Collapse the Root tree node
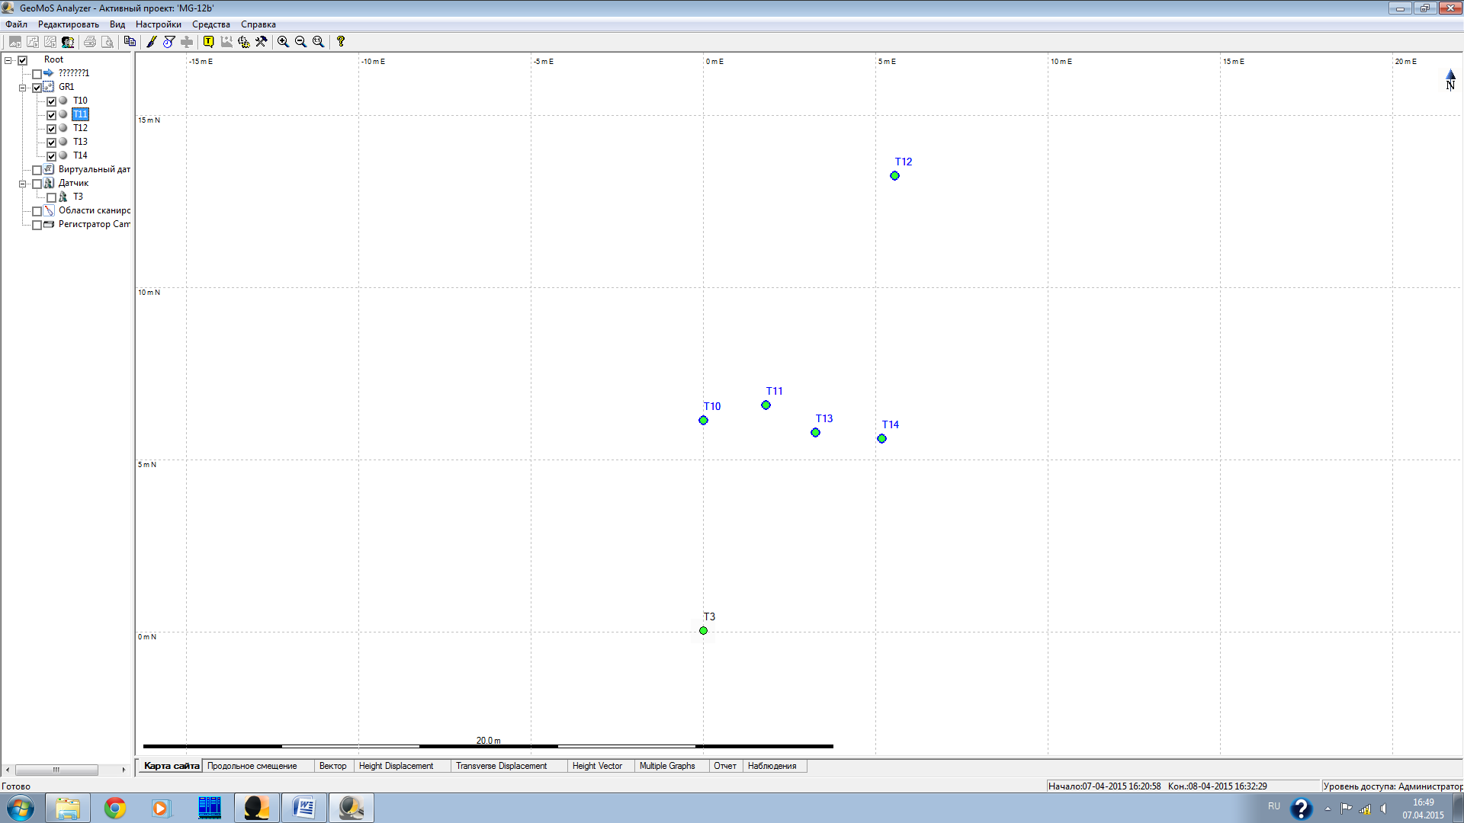Viewport: 1464px width, 823px height. tap(8, 60)
